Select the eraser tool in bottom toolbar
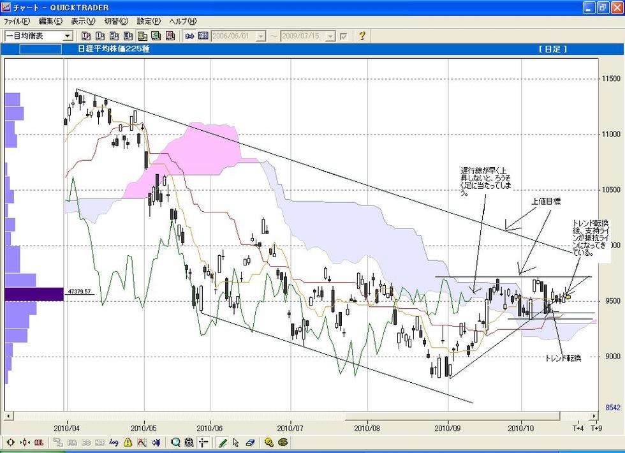Image resolution: width=625 pixels, height=453 pixels. 249,442
